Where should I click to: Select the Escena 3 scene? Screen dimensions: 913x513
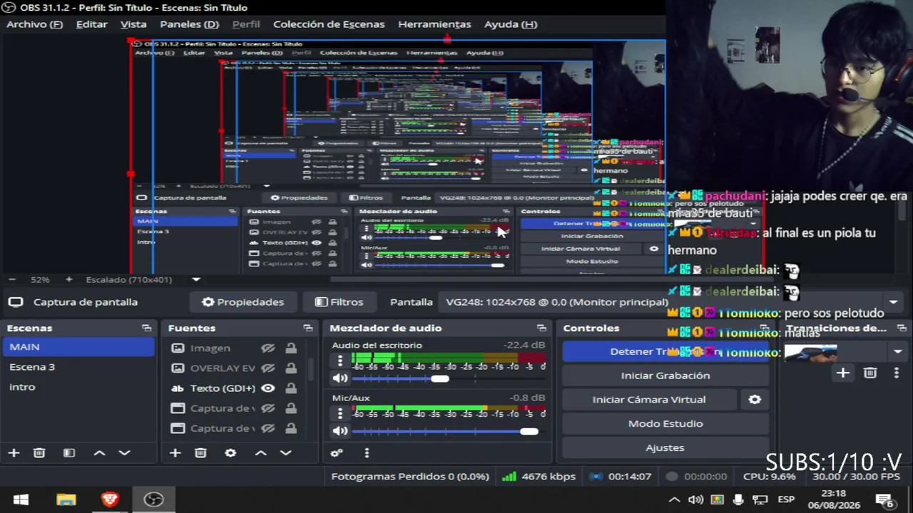78,367
